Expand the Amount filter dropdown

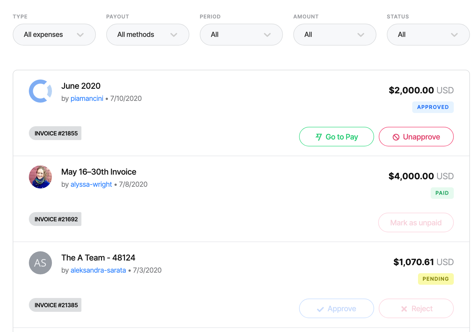335,35
